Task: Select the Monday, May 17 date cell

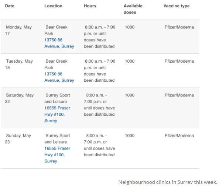Action: (x=18, y=30)
